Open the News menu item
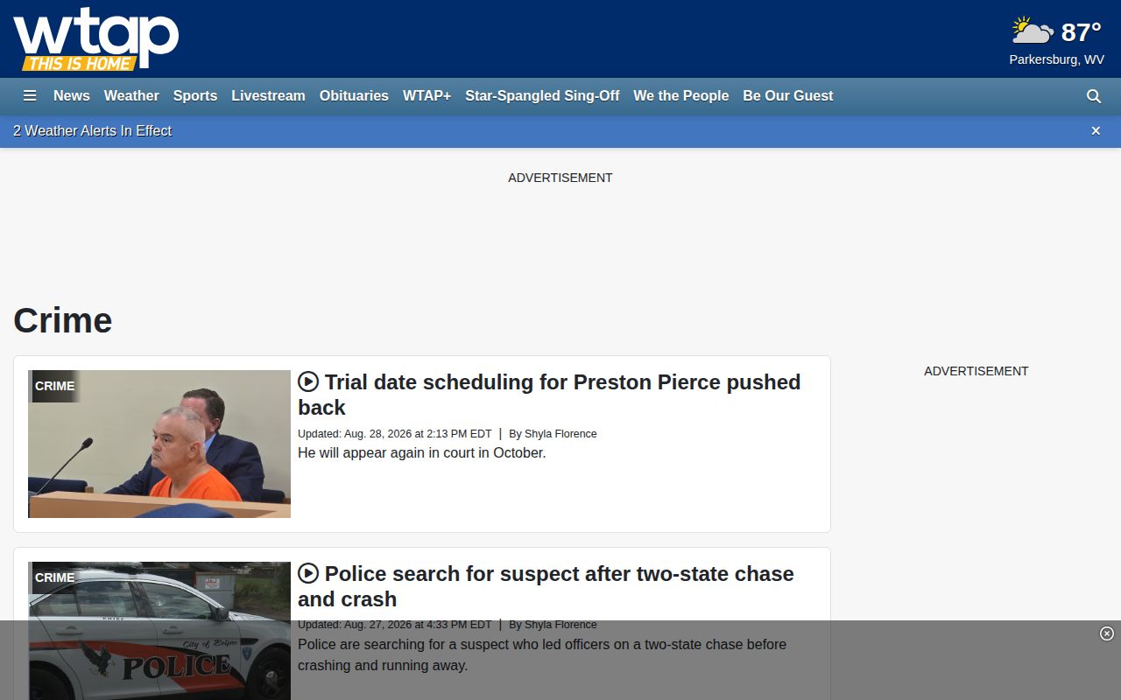Screen dimensions: 1121x700 click(x=72, y=96)
